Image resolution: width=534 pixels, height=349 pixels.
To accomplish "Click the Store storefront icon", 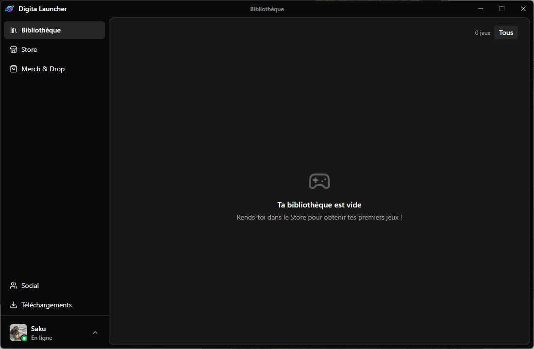I will (x=13, y=49).
